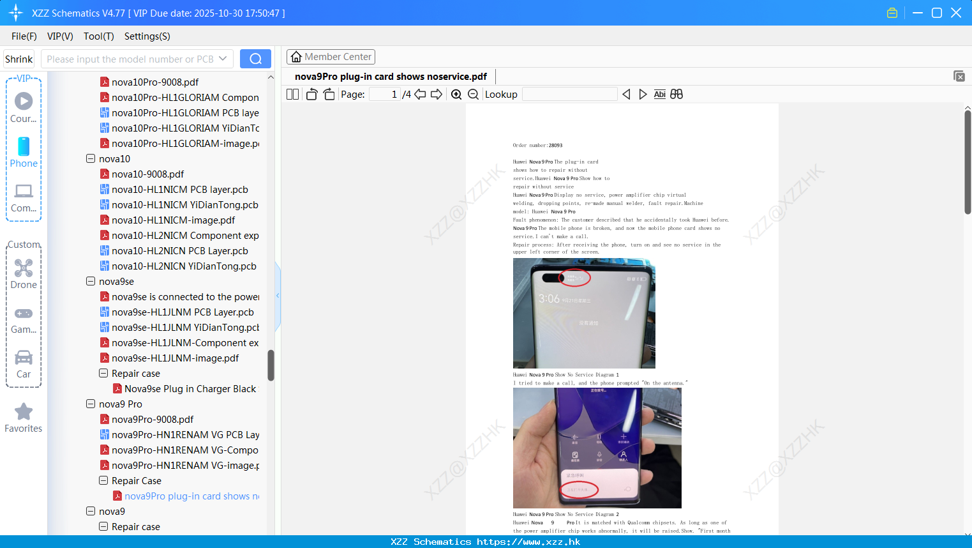Viewport: 972px width, 548px height.
Task: Collapse the file tree panel handle
Action: (278, 296)
